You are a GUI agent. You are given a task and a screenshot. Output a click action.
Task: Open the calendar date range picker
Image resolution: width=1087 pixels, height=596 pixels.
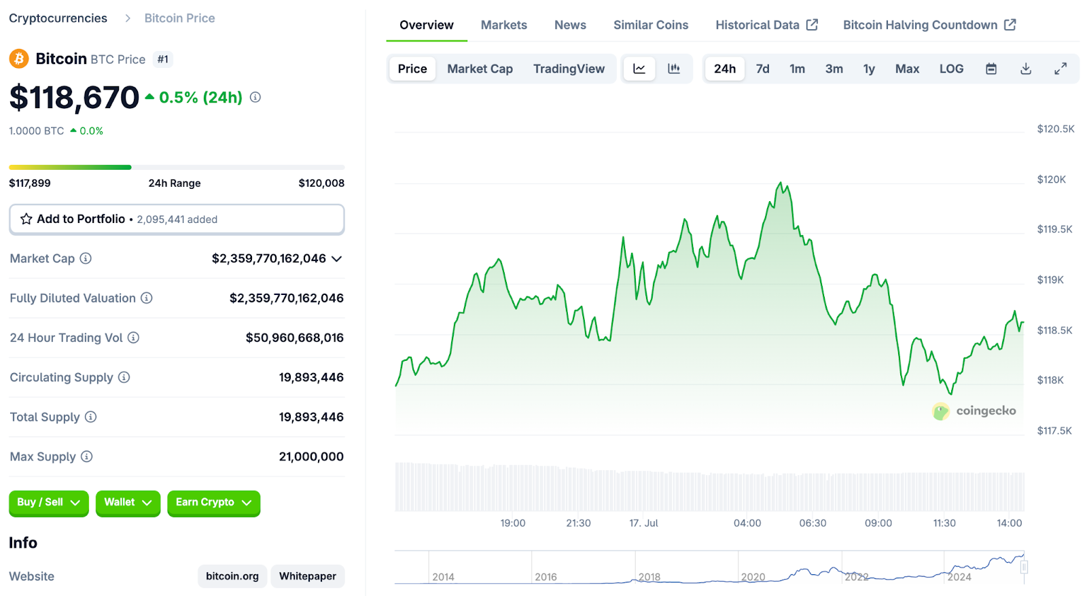[x=991, y=69]
